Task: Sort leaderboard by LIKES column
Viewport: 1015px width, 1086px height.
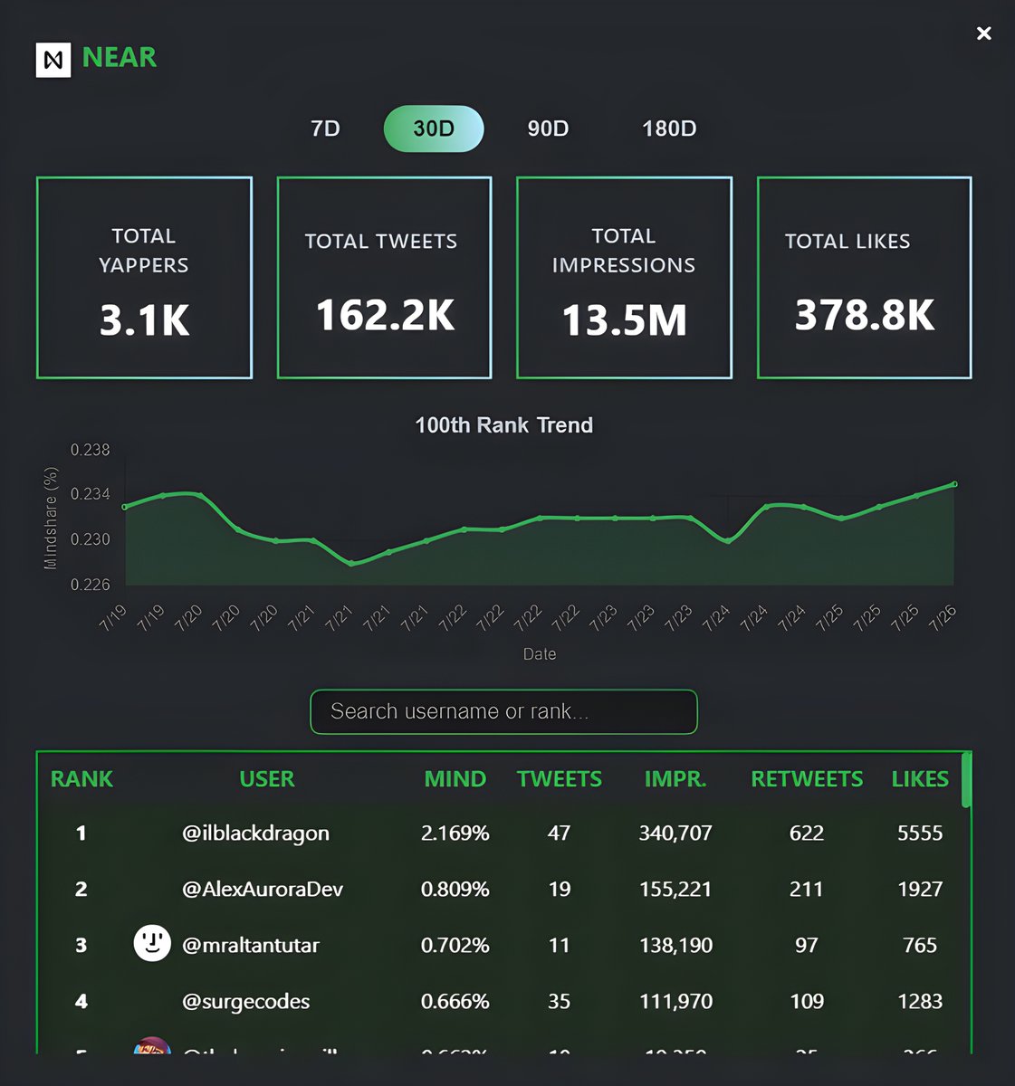Action: (x=920, y=779)
